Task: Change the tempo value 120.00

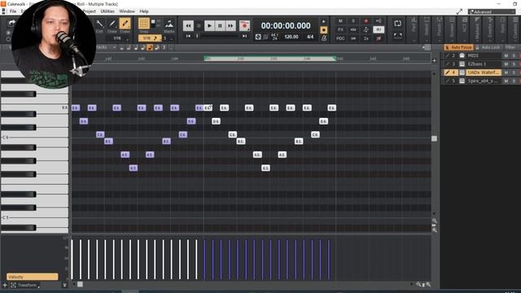Action: pos(291,37)
